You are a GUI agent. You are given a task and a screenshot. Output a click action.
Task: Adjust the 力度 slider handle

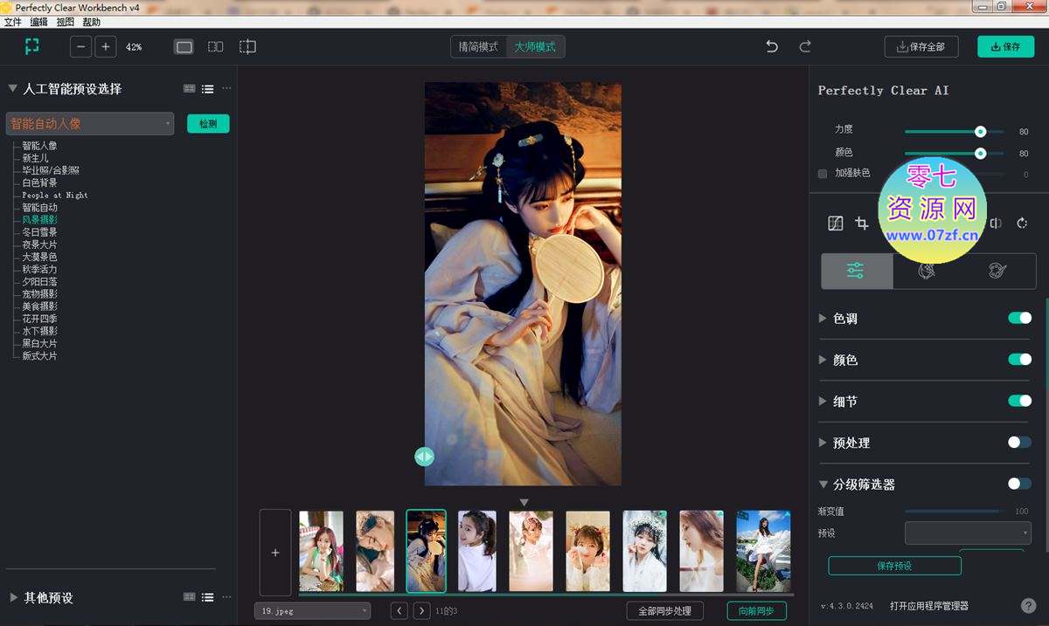tap(980, 132)
